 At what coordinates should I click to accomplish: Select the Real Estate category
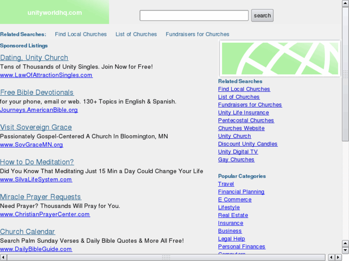click(233, 215)
